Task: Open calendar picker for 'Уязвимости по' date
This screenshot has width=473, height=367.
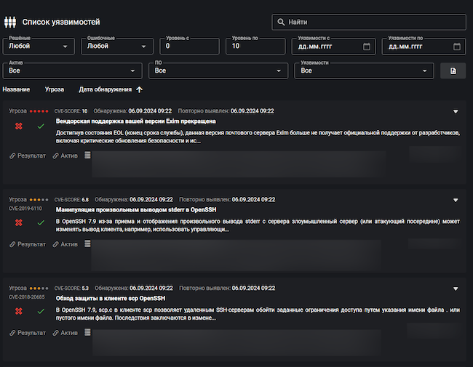Action: [457, 47]
